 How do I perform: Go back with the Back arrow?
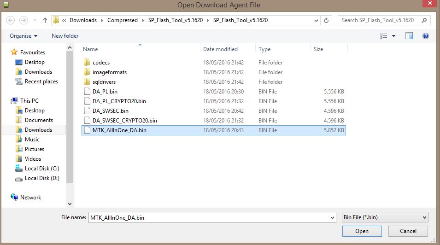11,20
